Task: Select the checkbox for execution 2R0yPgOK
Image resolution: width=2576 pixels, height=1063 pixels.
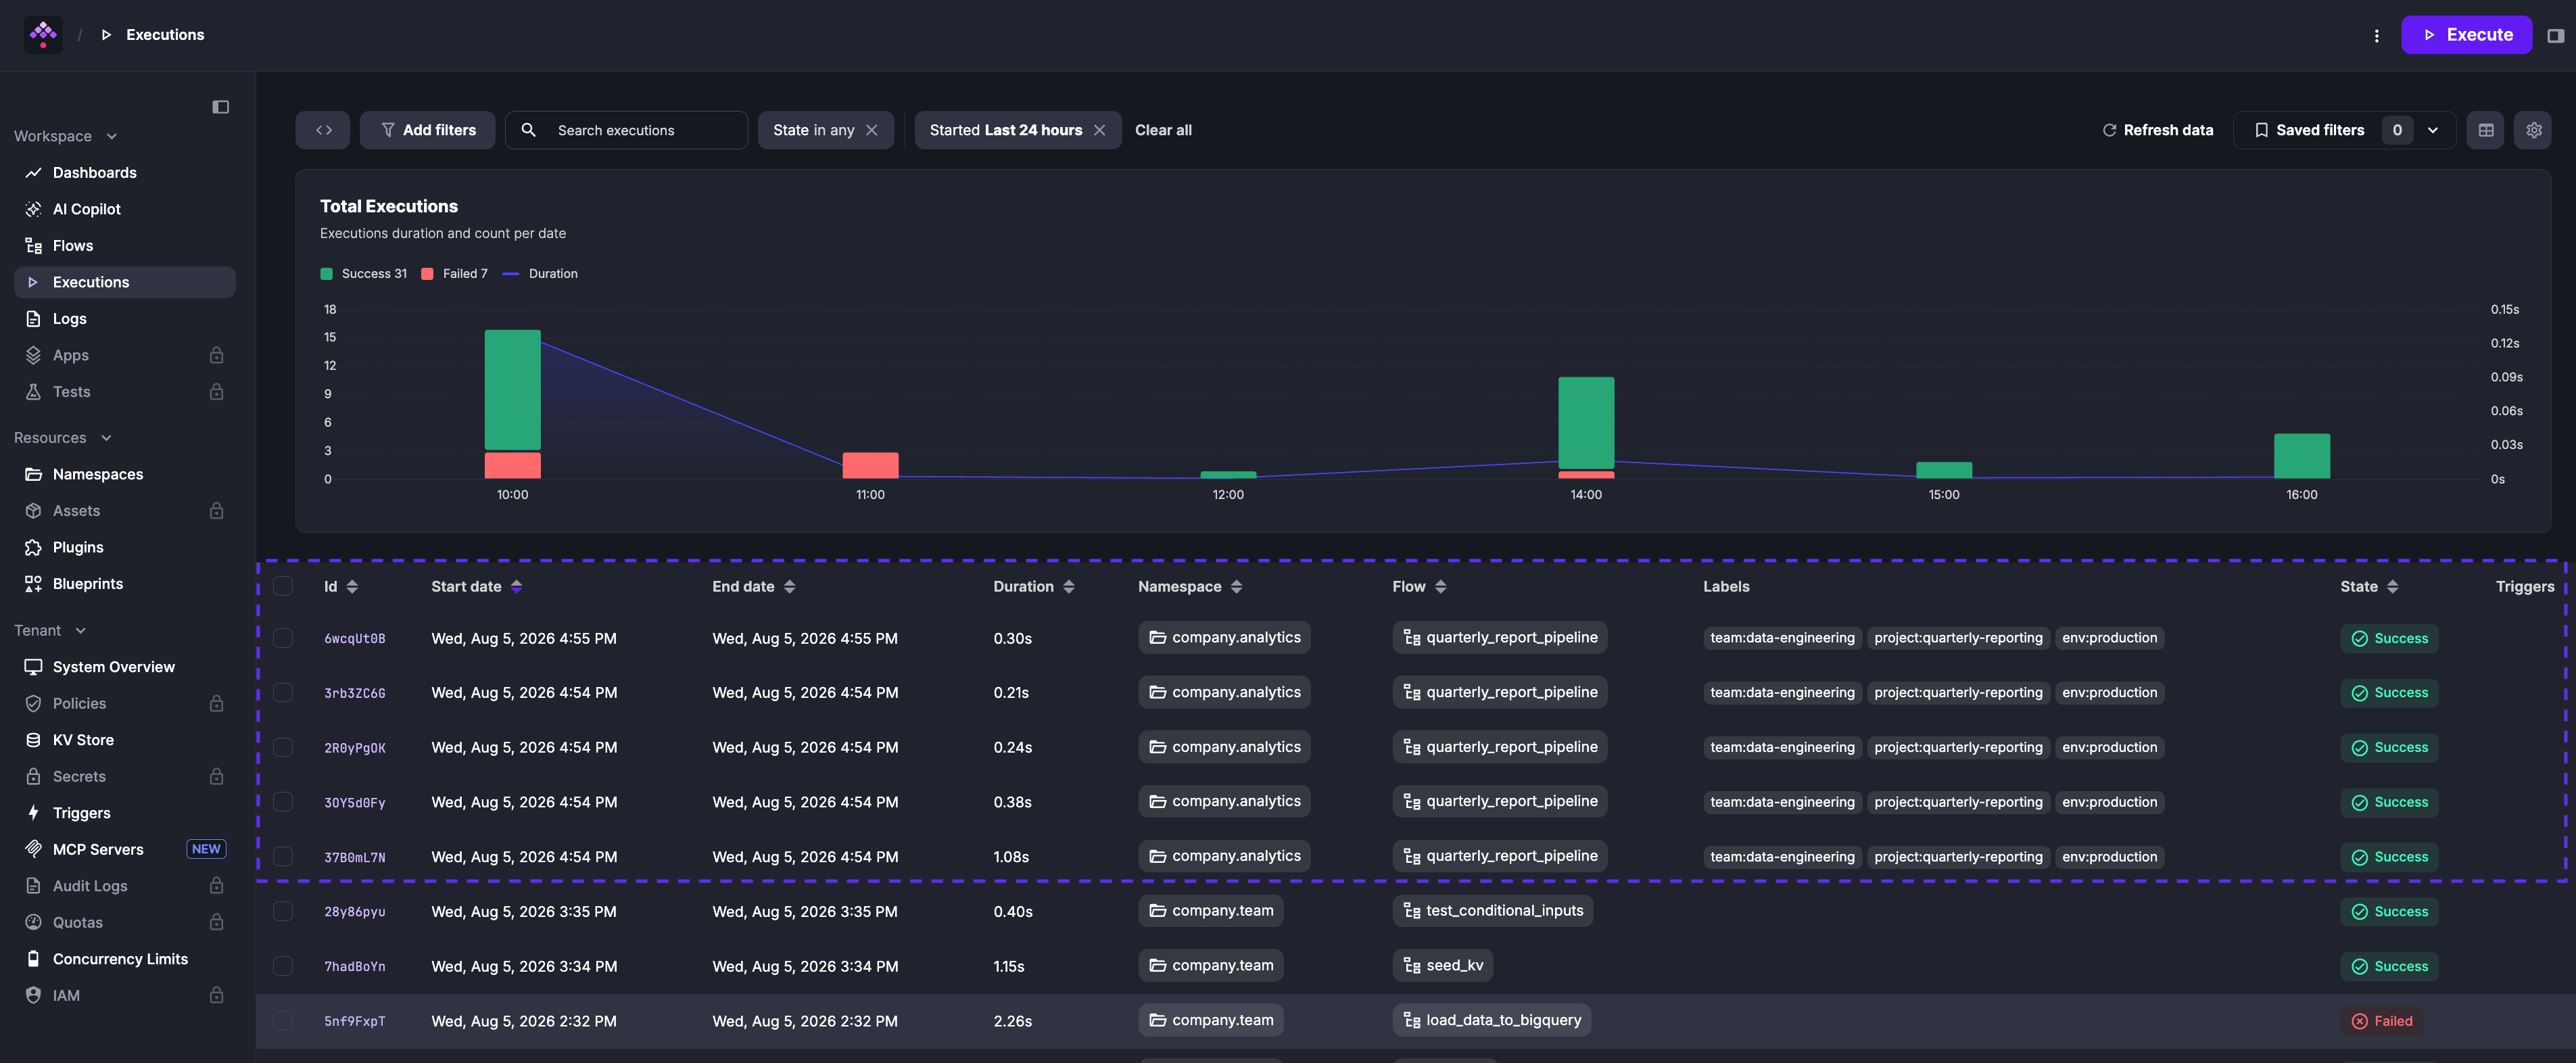Action: coord(283,748)
